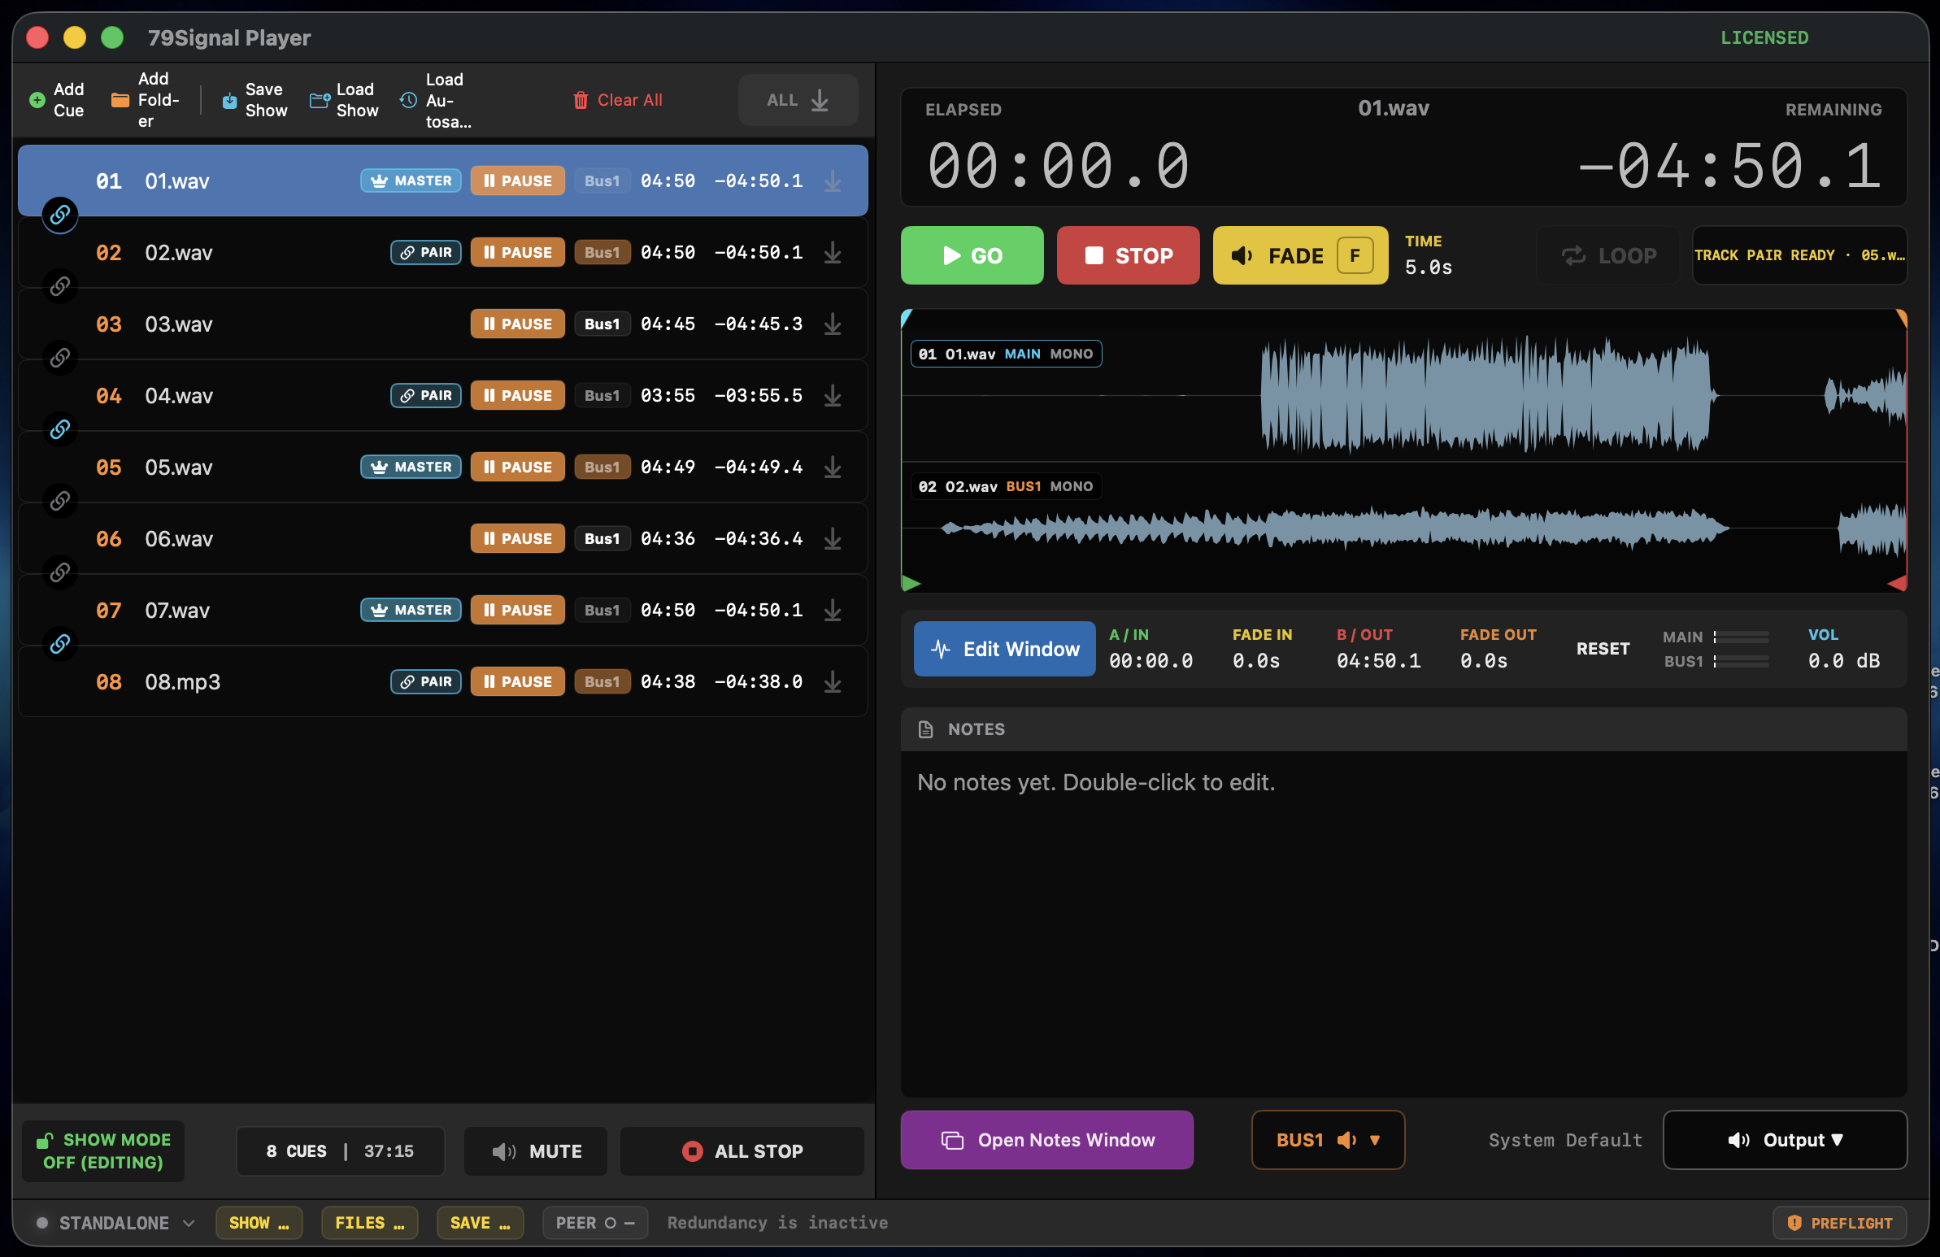
Task: Click the FADE IN 0.0s field
Action: [1256, 661]
